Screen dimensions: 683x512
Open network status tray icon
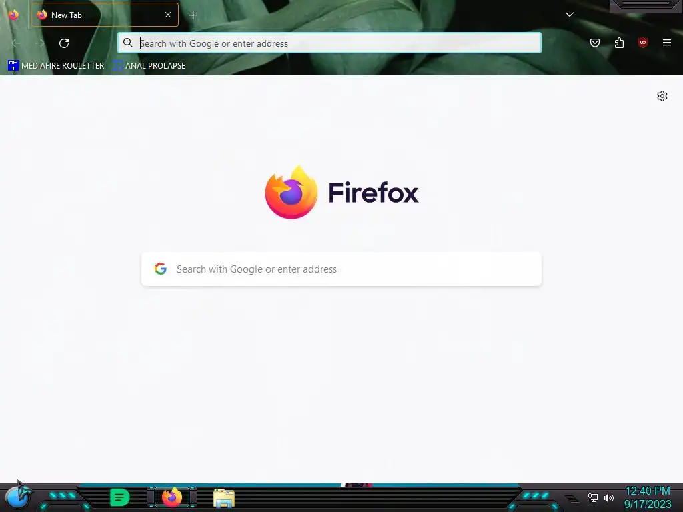tap(593, 497)
